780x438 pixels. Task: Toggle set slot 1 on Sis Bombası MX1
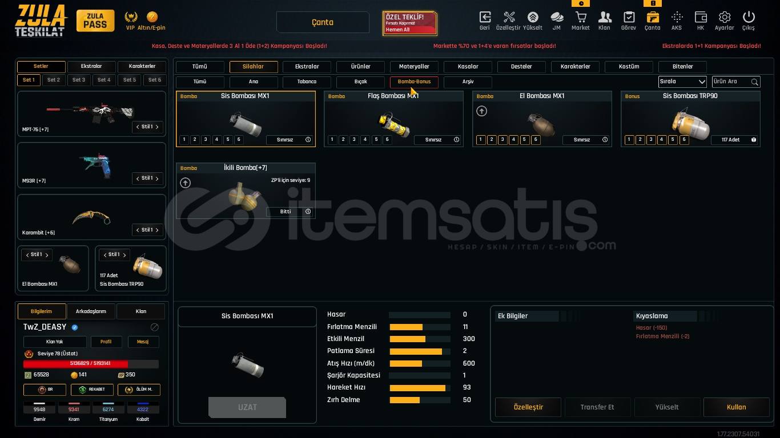(x=184, y=140)
